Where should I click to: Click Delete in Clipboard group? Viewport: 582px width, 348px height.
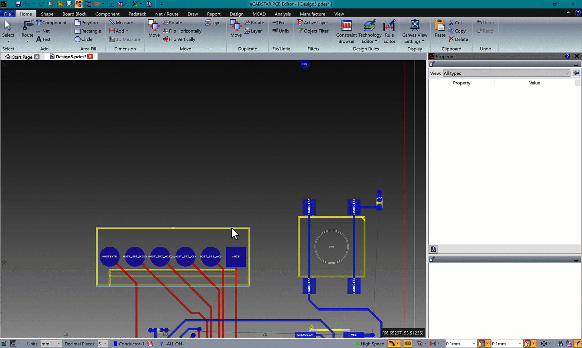(x=458, y=39)
